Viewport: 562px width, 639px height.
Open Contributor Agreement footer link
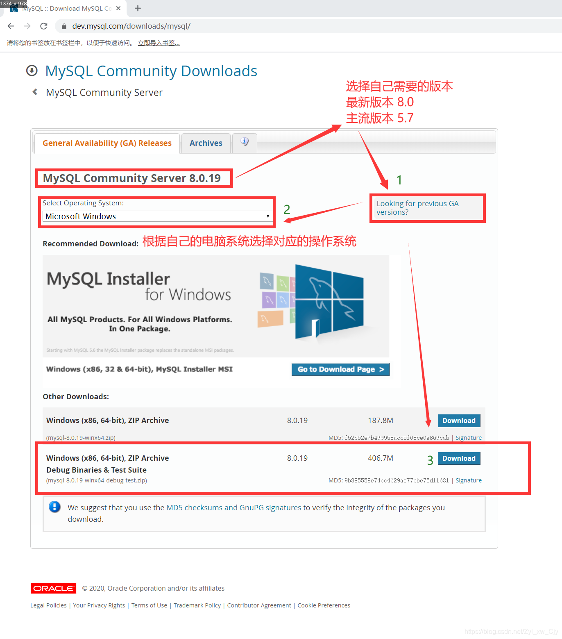click(259, 605)
